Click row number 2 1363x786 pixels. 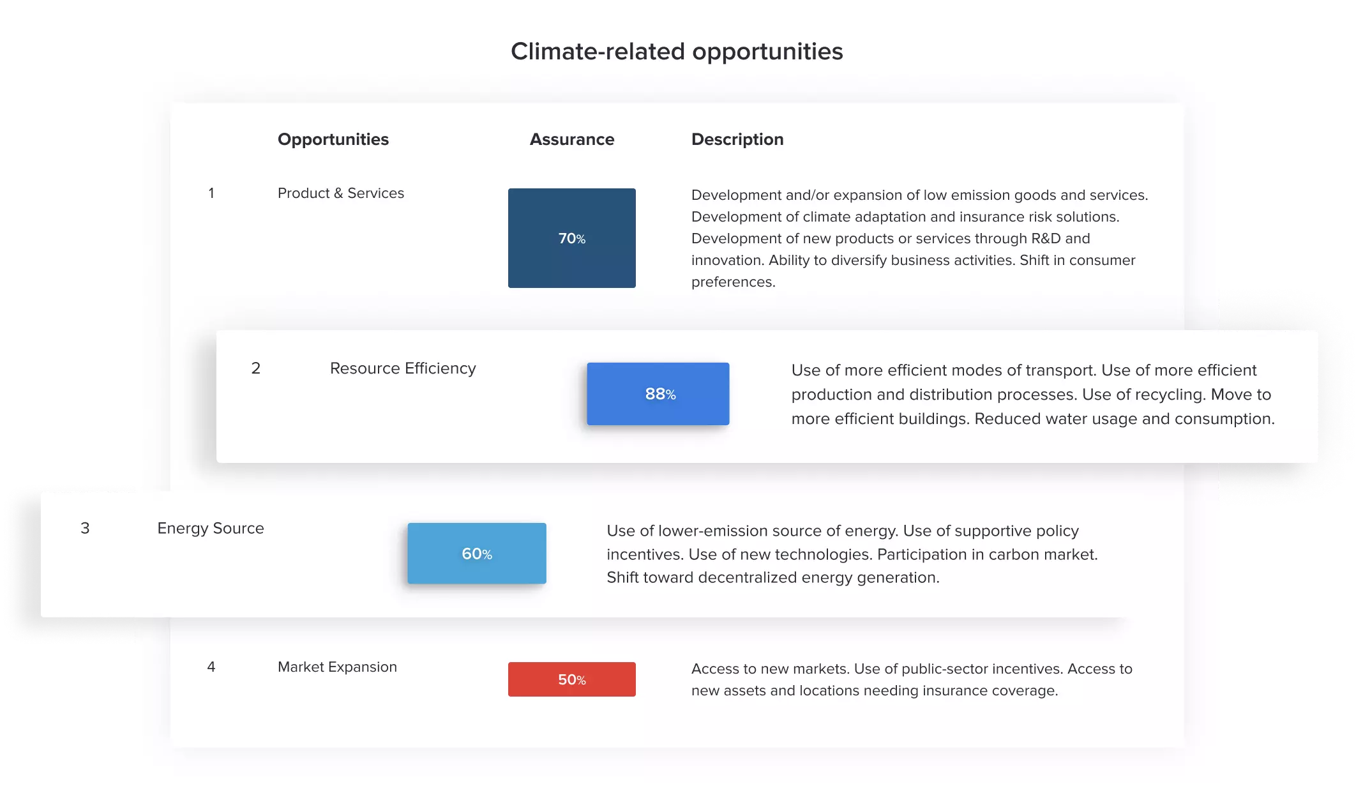pos(256,368)
